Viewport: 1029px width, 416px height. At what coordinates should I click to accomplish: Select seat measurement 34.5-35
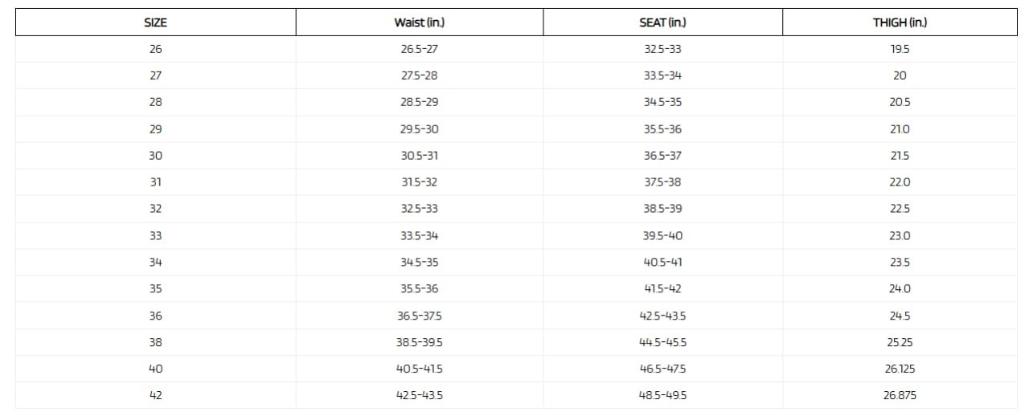point(662,102)
